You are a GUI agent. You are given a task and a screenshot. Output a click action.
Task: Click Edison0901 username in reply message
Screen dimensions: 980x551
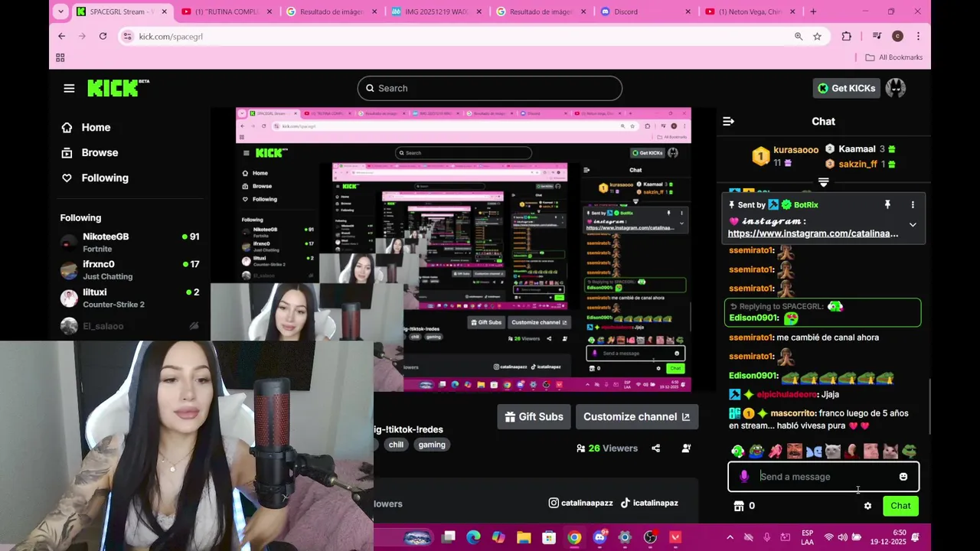753,318
